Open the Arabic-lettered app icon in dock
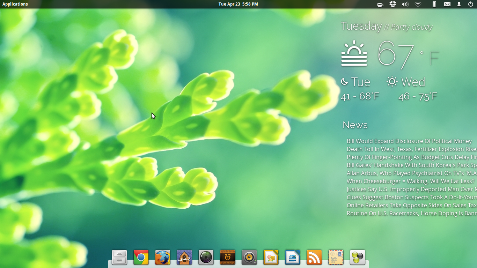This screenshot has height=268, width=477. point(184,258)
